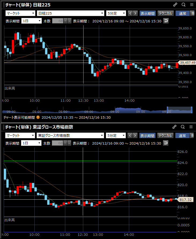Open 1日 period dropdown in 日経225 panel
Viewport: 196px width, 239px height.
(x=32, y=21)
